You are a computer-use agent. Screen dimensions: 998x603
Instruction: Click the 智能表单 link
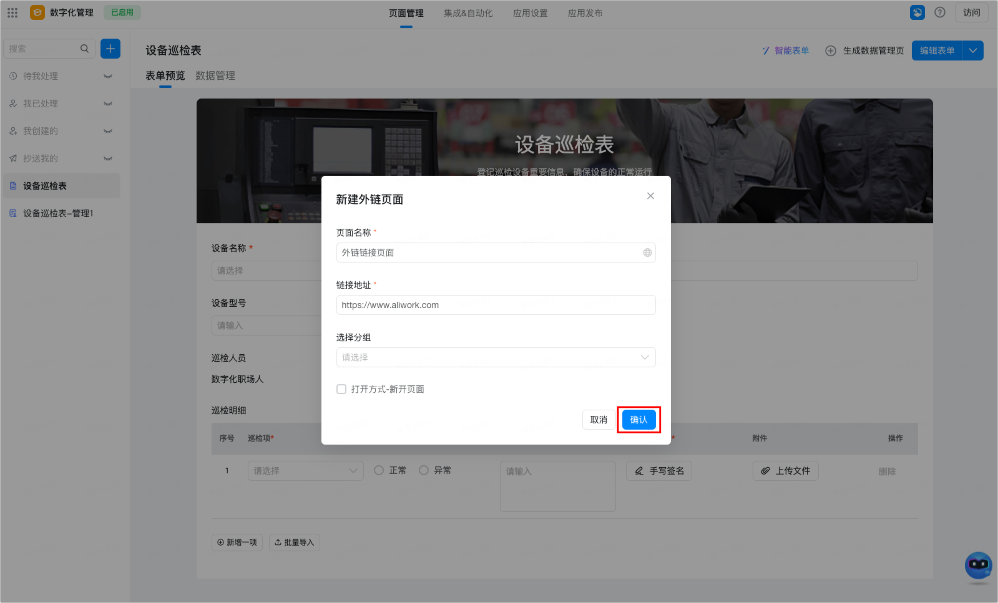pos(786,51)
